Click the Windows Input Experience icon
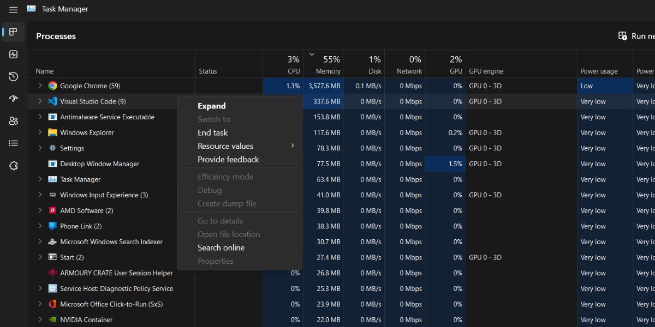Screen dimensions: 655x327 point(52,195)
